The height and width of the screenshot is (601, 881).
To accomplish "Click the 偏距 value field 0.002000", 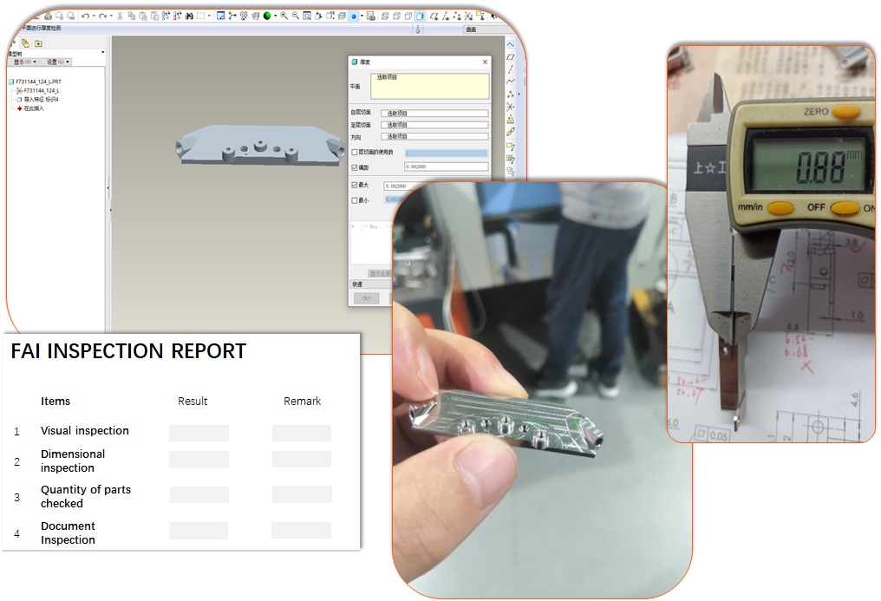I will coord(446,167).
